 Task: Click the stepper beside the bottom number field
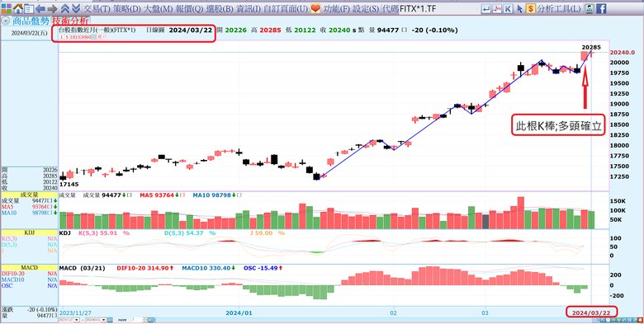[x=144, y=320]
